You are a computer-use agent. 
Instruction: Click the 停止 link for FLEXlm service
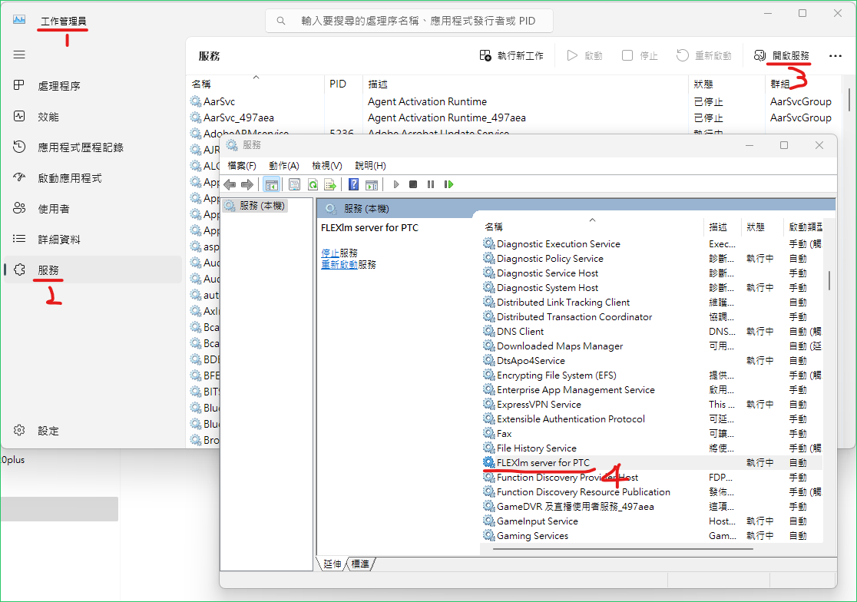(330, 253)
